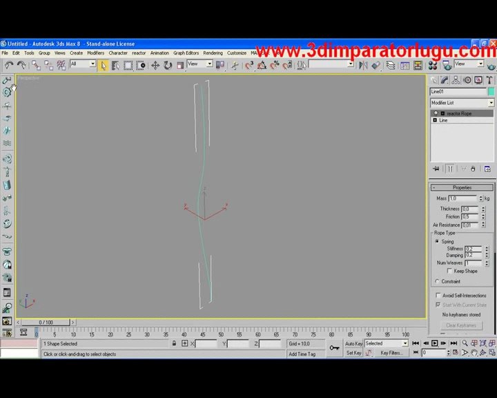This screenshot has width=497, height=398.
Task: Open the Modifiers menu
Action: click(95, 53)
